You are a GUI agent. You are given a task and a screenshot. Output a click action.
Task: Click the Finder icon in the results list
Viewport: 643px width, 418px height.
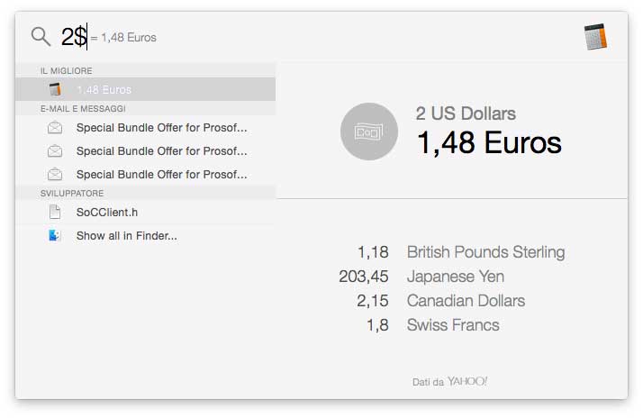(56, 236)
